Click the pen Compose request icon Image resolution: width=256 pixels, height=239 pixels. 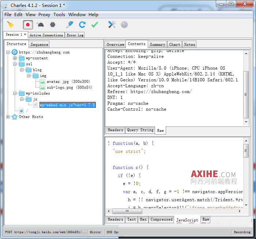pos(70,25)
